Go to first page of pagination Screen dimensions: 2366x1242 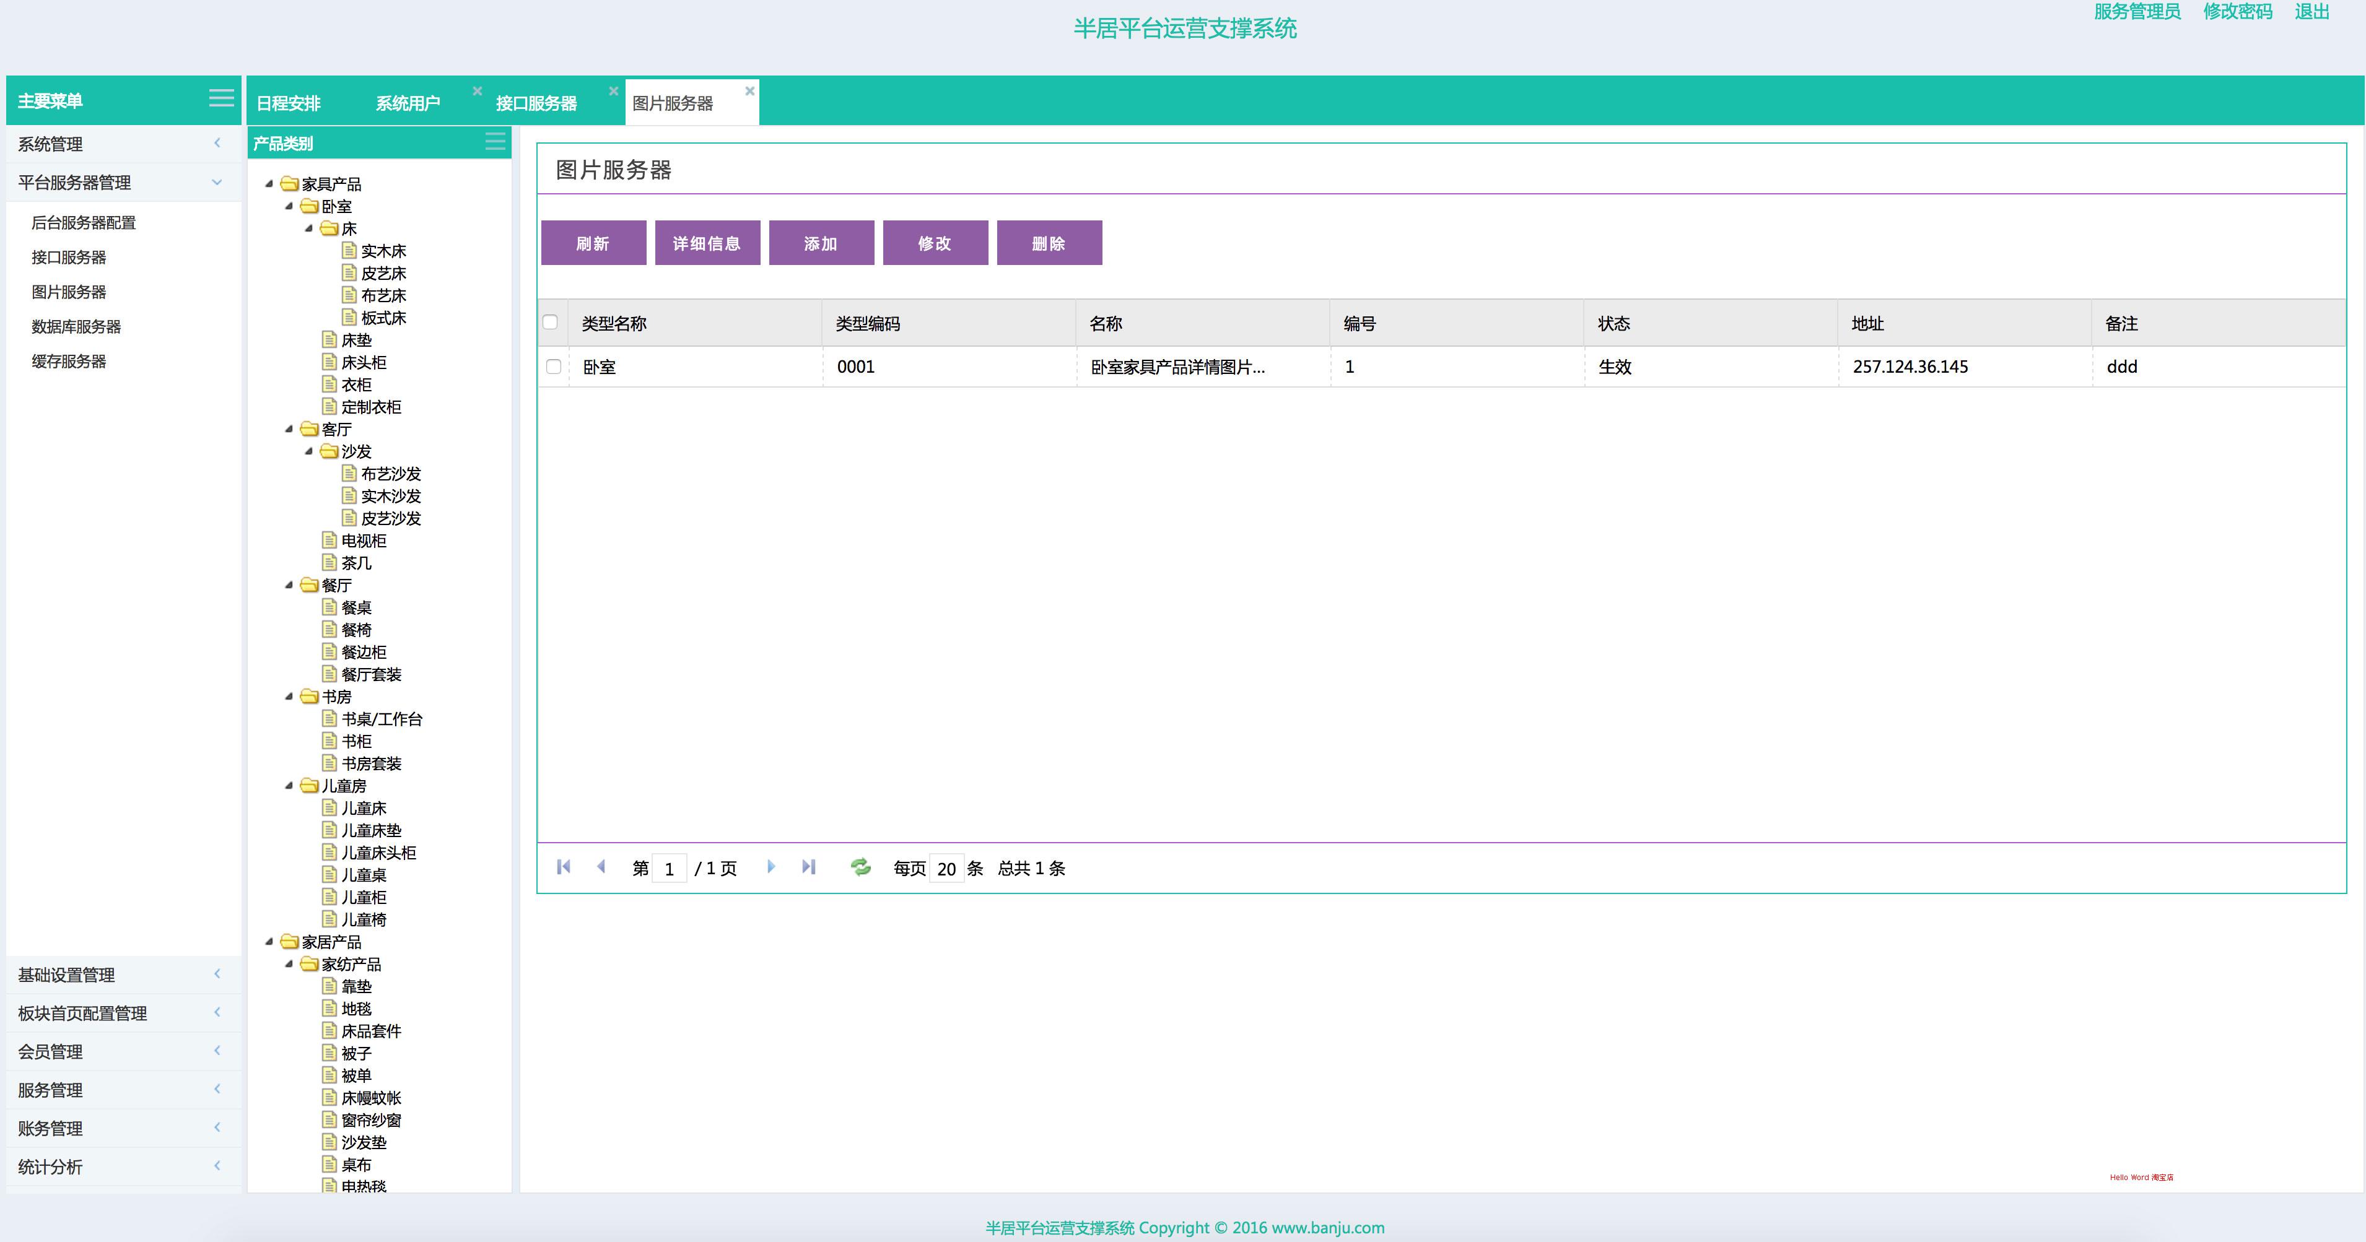click(564, 867)
